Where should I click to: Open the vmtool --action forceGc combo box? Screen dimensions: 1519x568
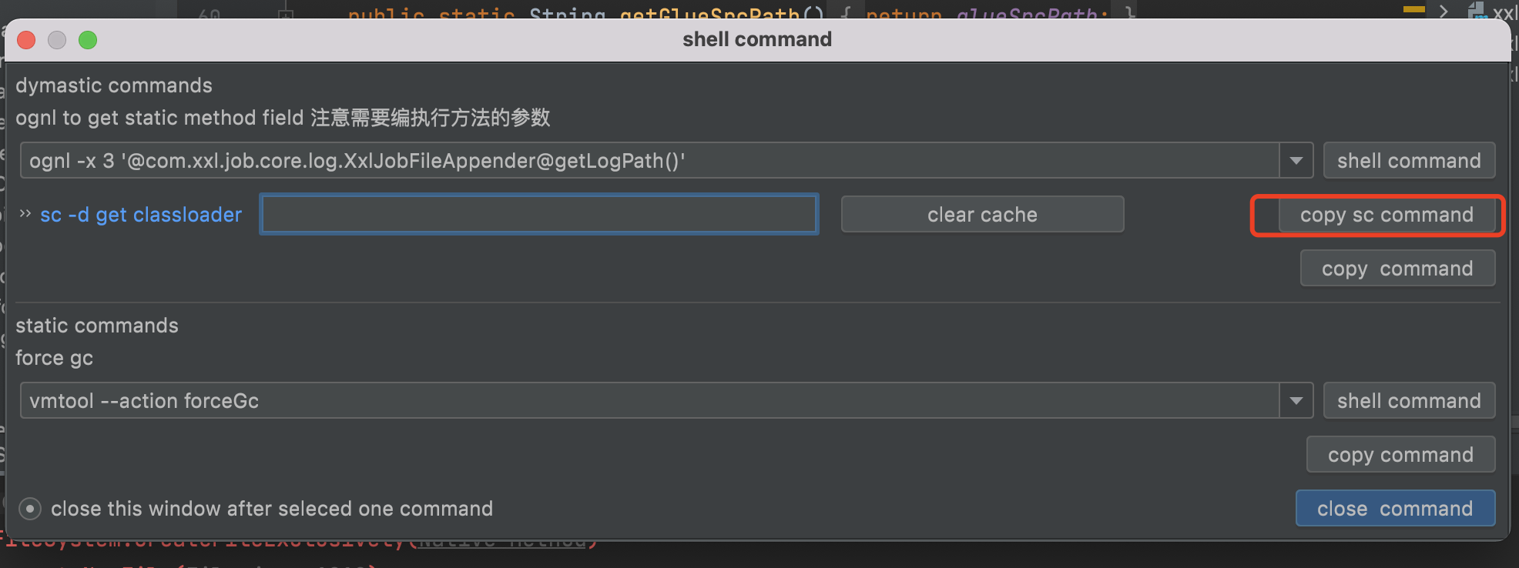tap(649, 401)
